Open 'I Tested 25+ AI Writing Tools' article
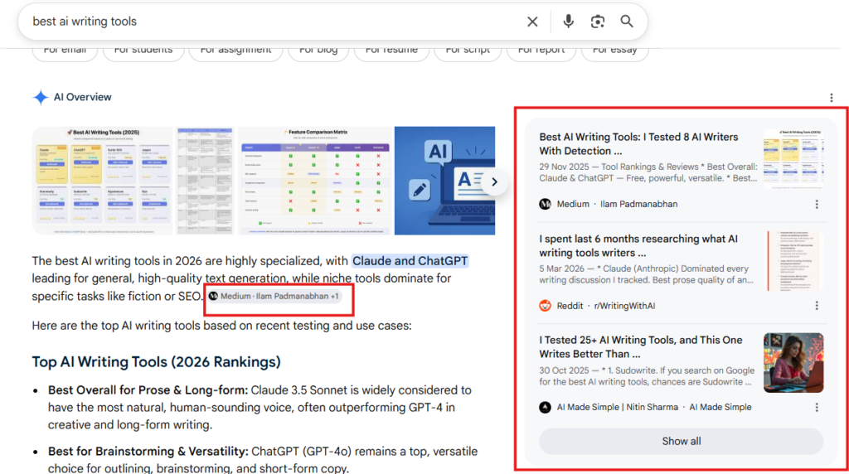The width and height of the screenshot is (849, 474). (x=641, y=347)
